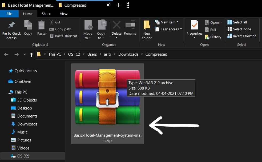
Task: Open Videos in sidebar
Action: click(20, 148)
